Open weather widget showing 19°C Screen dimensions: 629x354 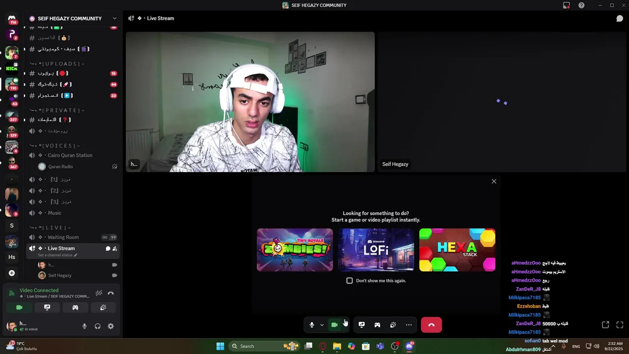coord(22,346)
